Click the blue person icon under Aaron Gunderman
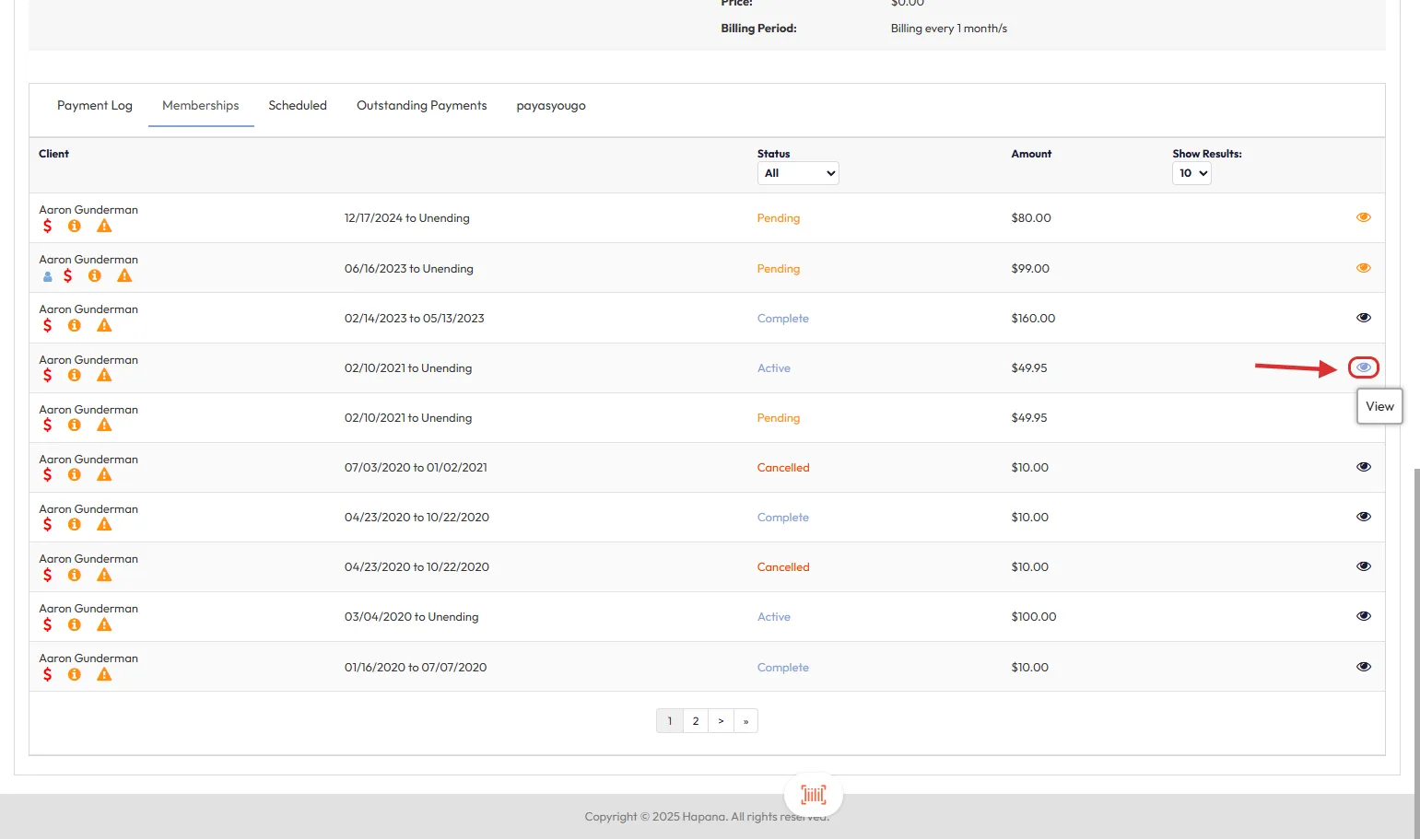1420x839 pixels. pos(48,276)
